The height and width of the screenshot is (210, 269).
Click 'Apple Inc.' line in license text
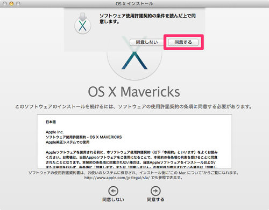click(55, 132)
